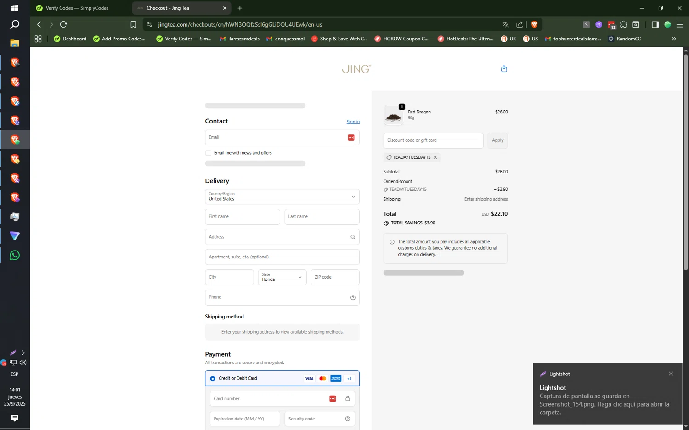
Task: Close the Lightshot notification
Action: (x=671, y=374)
